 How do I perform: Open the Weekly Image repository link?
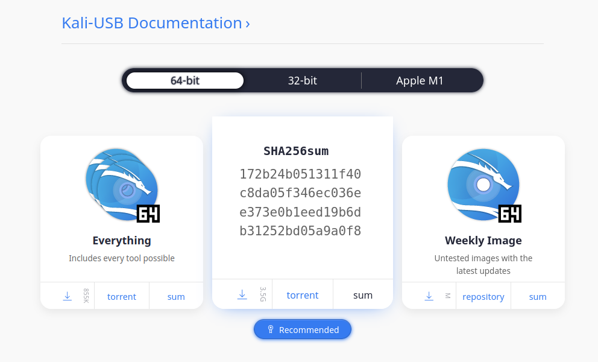483,297
